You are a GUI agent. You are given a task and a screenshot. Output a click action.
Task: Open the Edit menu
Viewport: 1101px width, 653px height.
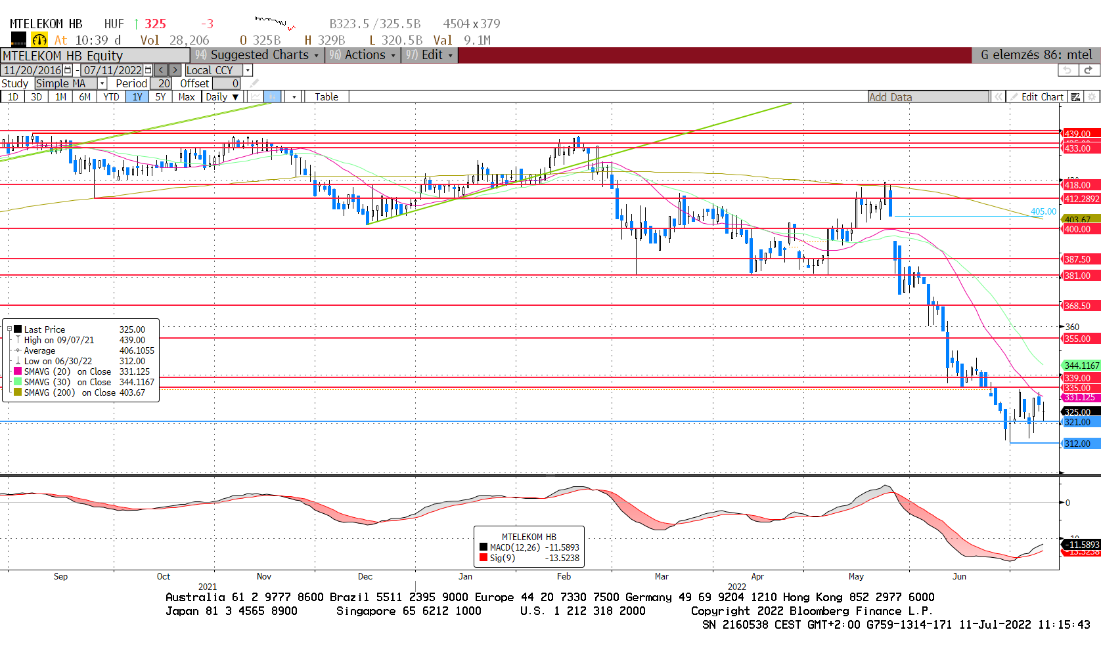430,55
